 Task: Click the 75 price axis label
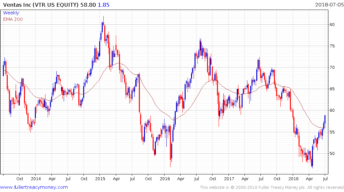coord(332,46)
